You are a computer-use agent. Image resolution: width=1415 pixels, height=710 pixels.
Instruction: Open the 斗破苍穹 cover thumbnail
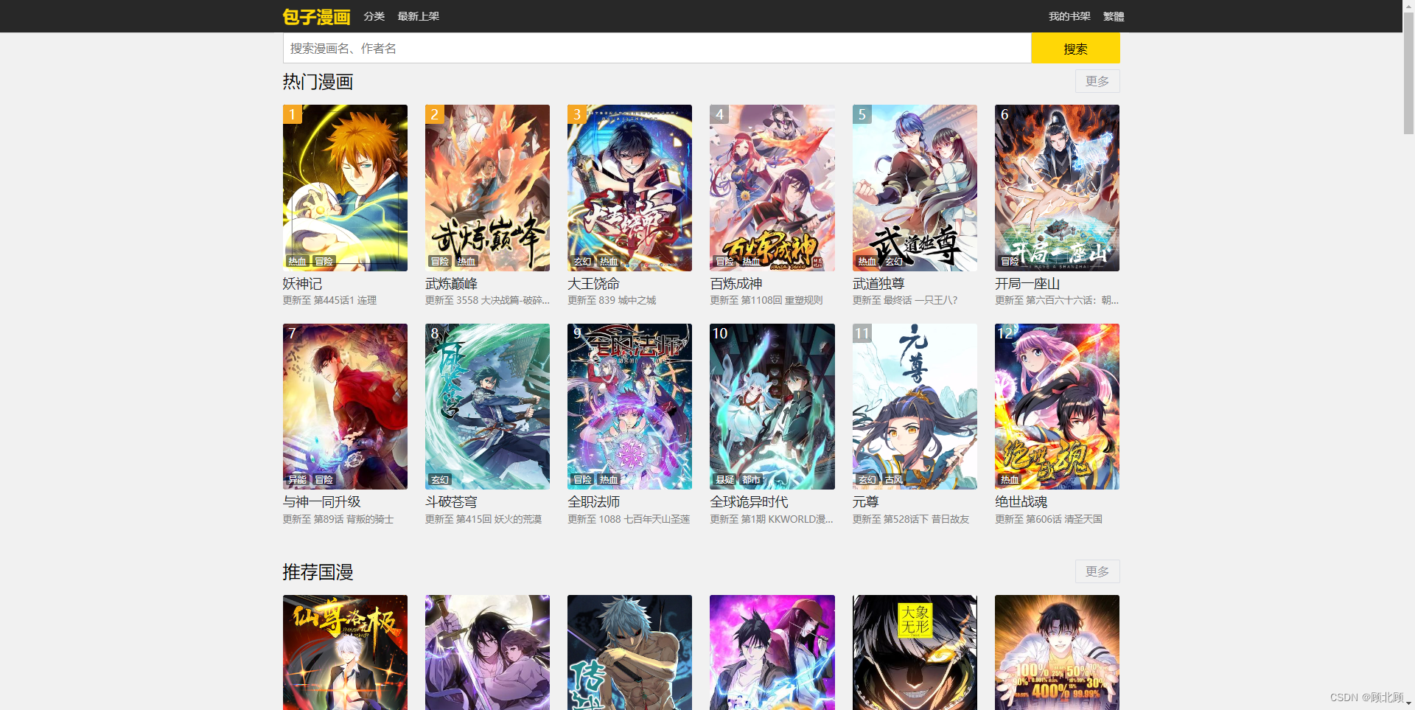tap(487, 406)
